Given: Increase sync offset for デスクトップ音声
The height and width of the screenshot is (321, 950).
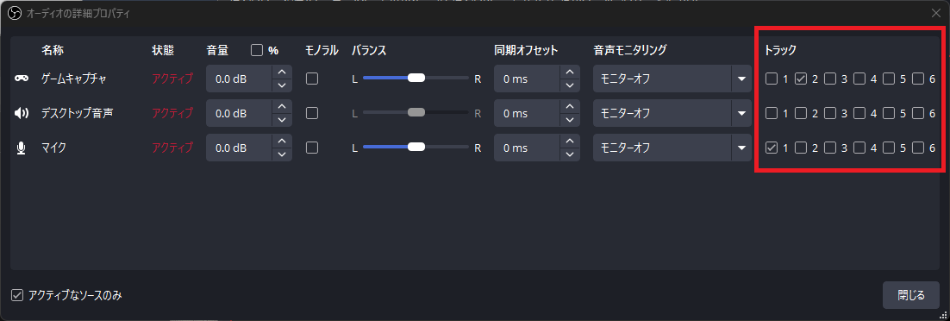Looking at the screenshot, I should click(569, 106).
